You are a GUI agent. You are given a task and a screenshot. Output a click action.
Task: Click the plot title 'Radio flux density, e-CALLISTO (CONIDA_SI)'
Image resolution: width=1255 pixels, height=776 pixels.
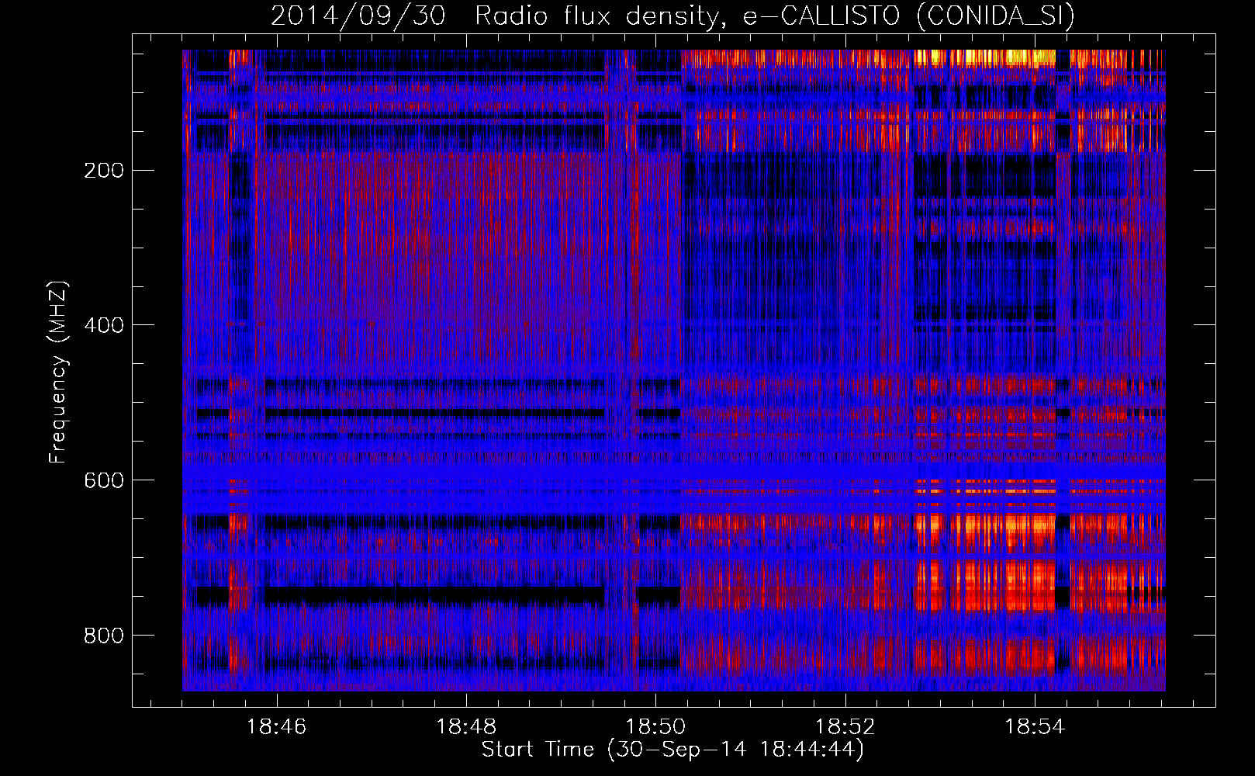pos(774,16)
